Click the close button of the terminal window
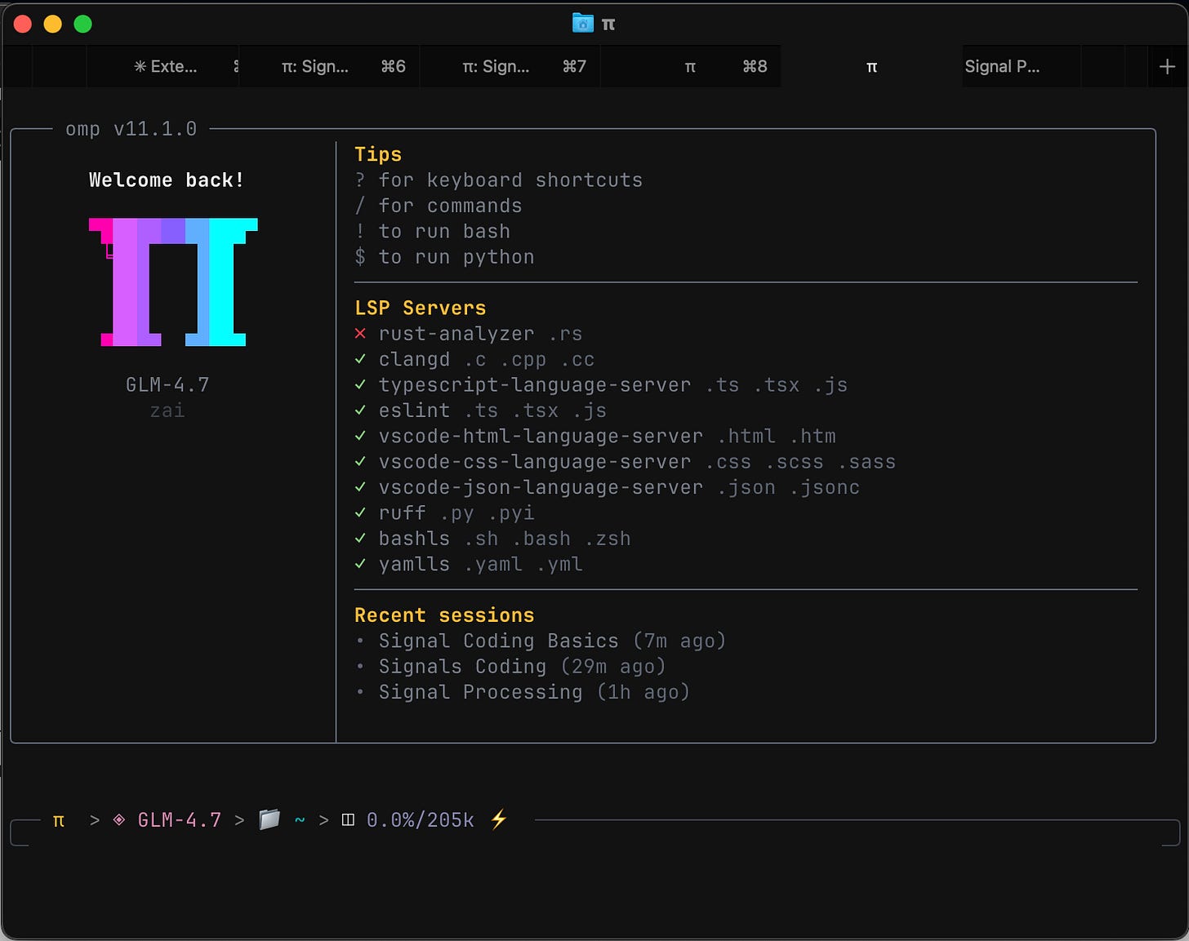Screen dimensions: 1189x941 pyautogui.click(x=23, y=24)
